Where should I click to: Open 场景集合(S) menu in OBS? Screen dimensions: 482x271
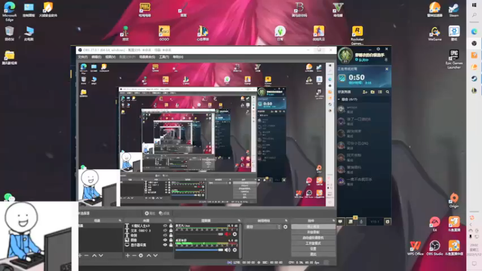(x=147, y=57)
